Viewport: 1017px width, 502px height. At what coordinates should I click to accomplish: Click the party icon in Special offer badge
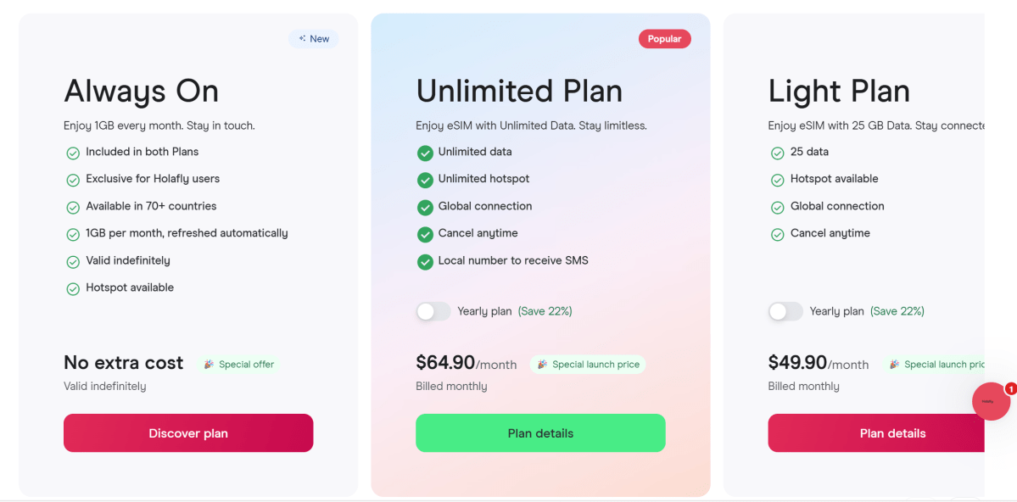209,365
